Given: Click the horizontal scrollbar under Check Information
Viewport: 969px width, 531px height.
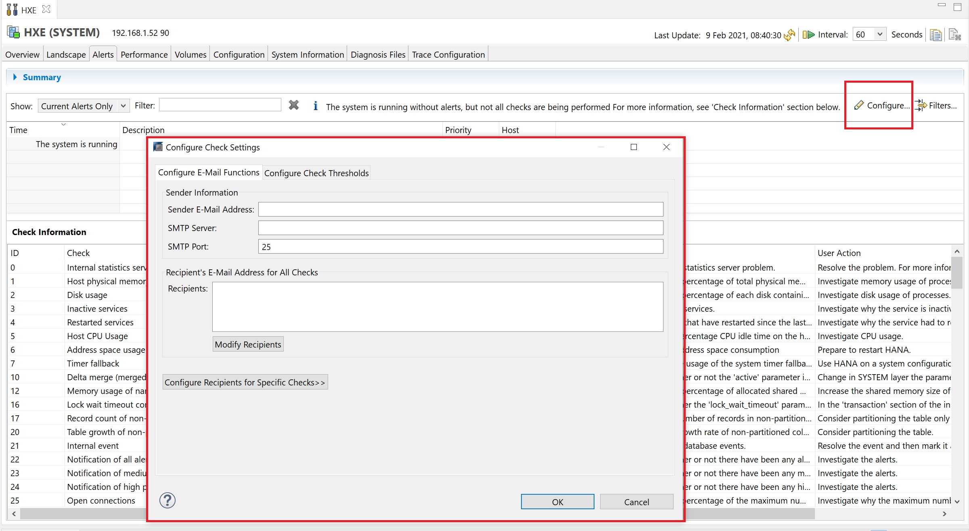Looking at the screenshot, I should [x=81, y=514].
